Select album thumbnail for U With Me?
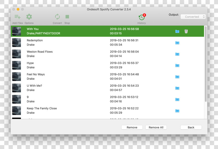The image size is (218, 149). pyautogui.click(x=17, y=88)
